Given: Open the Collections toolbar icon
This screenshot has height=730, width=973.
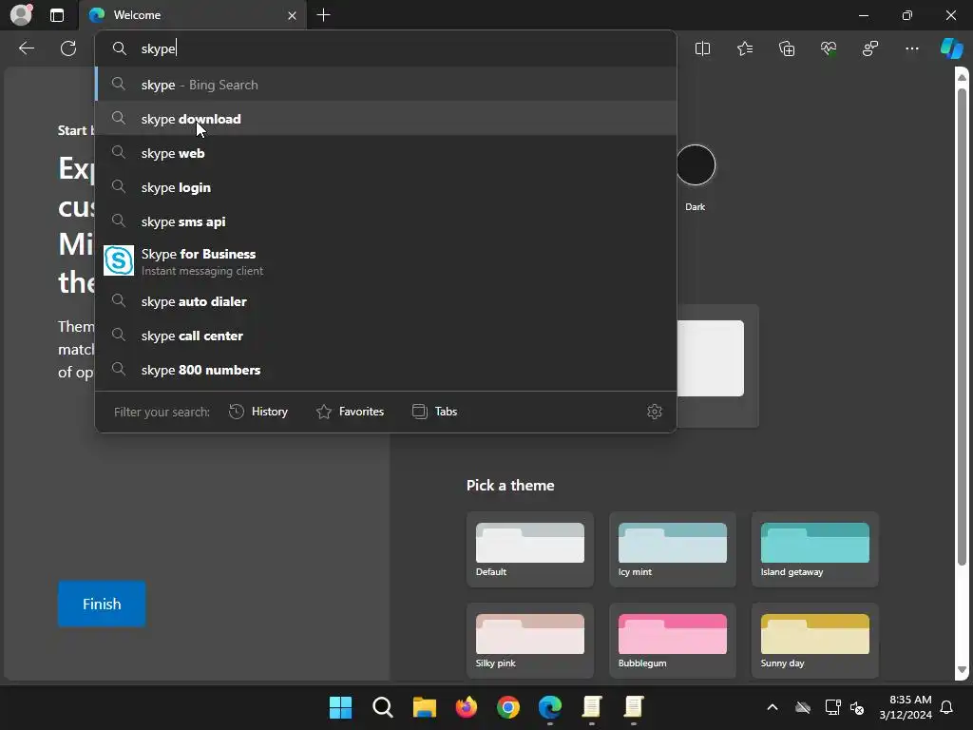Looking at the screenshot, I should point(787,48).
